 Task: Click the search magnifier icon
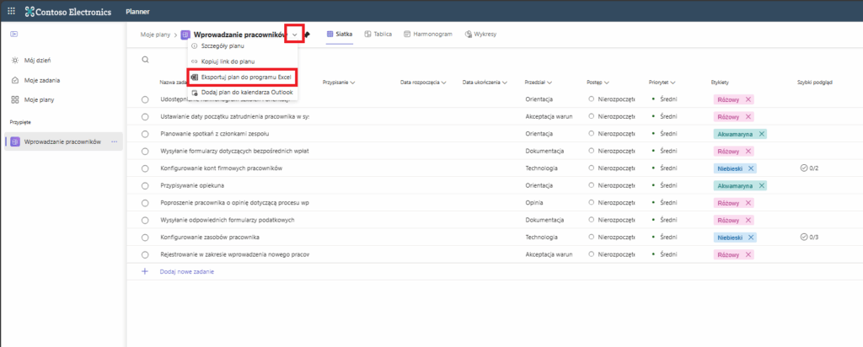(146, 60)
